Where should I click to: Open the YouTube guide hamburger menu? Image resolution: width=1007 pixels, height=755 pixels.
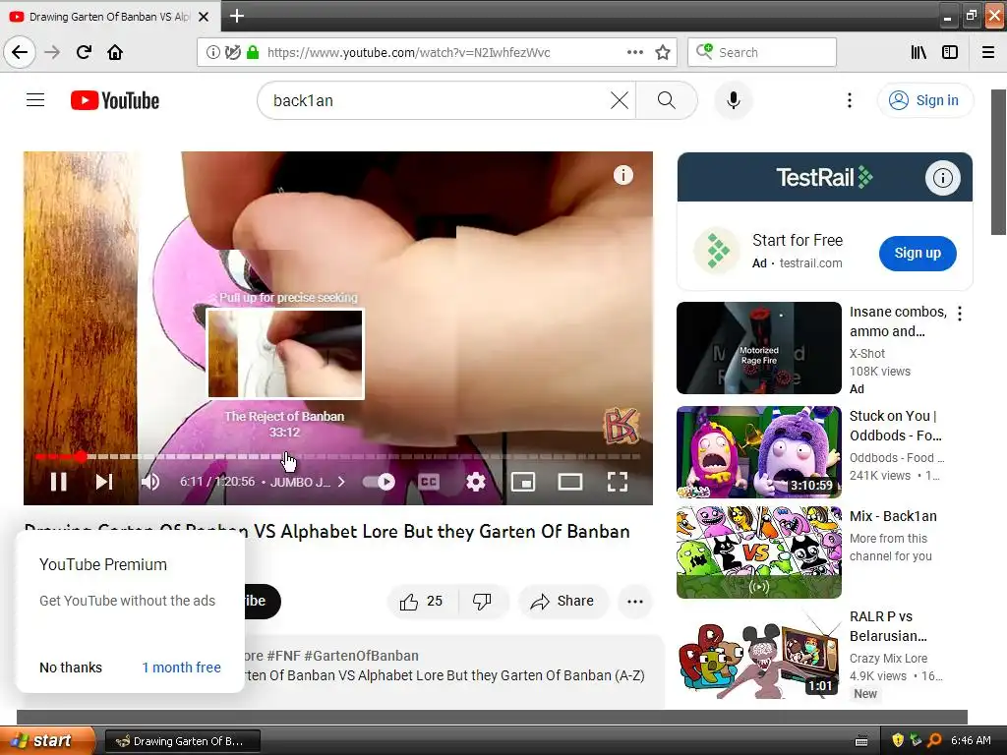coord(35,100)
